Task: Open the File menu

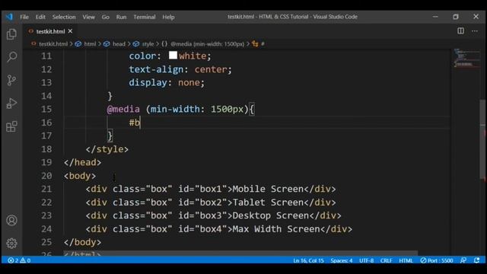Action: click(x=24, y=17)
